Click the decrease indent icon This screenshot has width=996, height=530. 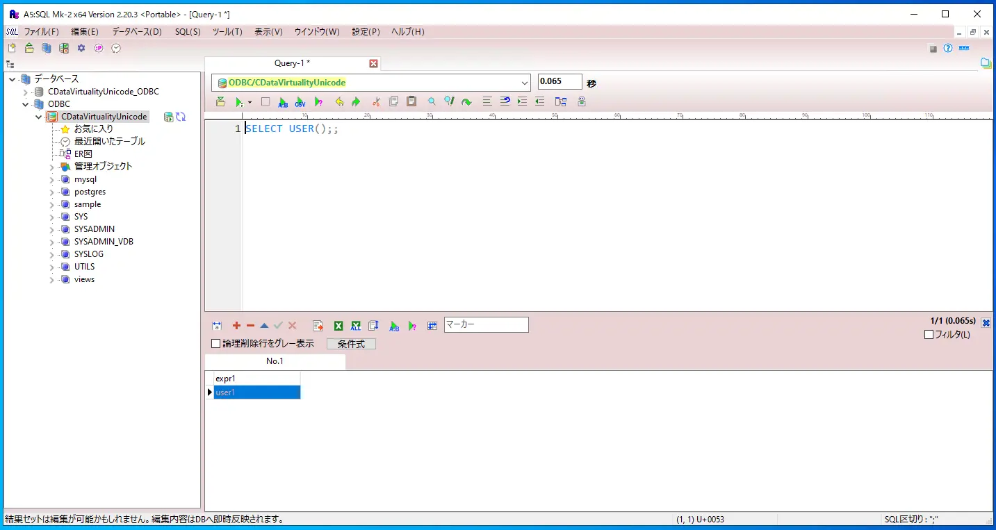click(539, 102)
